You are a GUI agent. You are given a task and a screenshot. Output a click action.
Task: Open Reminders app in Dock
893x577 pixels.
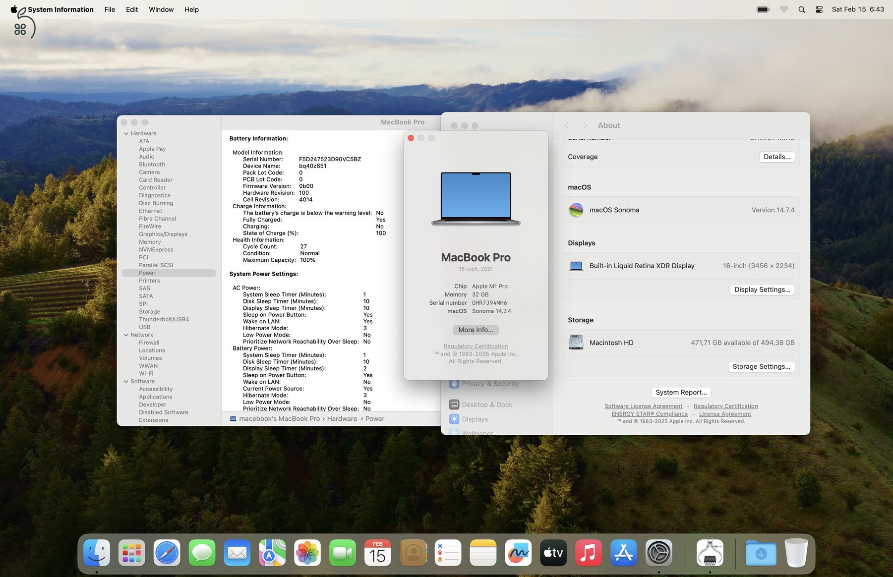[x=448, y=553]
